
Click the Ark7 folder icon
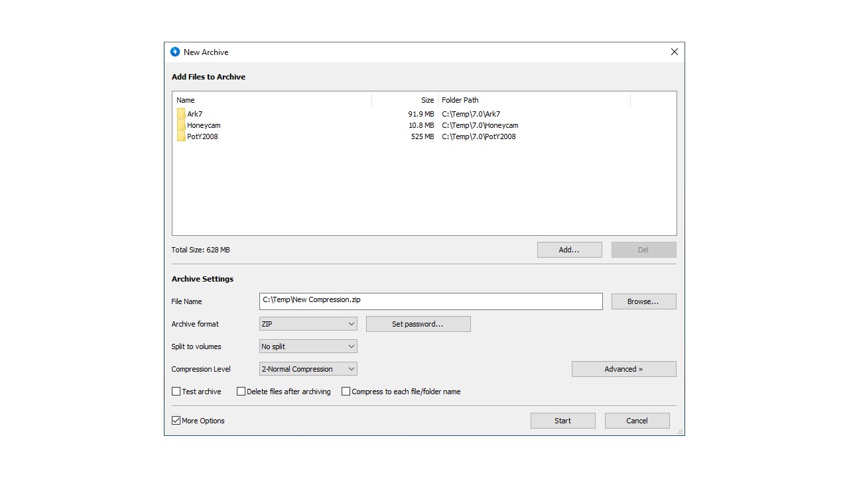180,113
